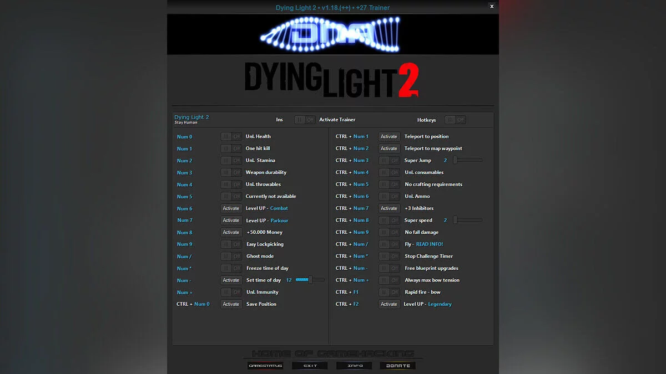
Task: Activate +50.000 Money
Action: point(231,232)
